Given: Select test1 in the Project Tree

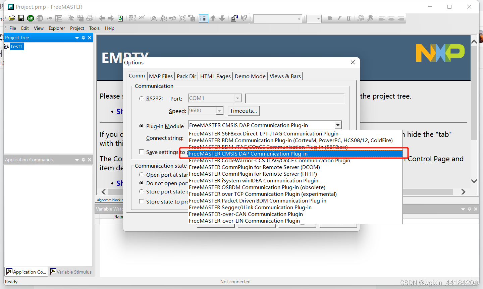Looking at the screenshot, I should point(17,46).
